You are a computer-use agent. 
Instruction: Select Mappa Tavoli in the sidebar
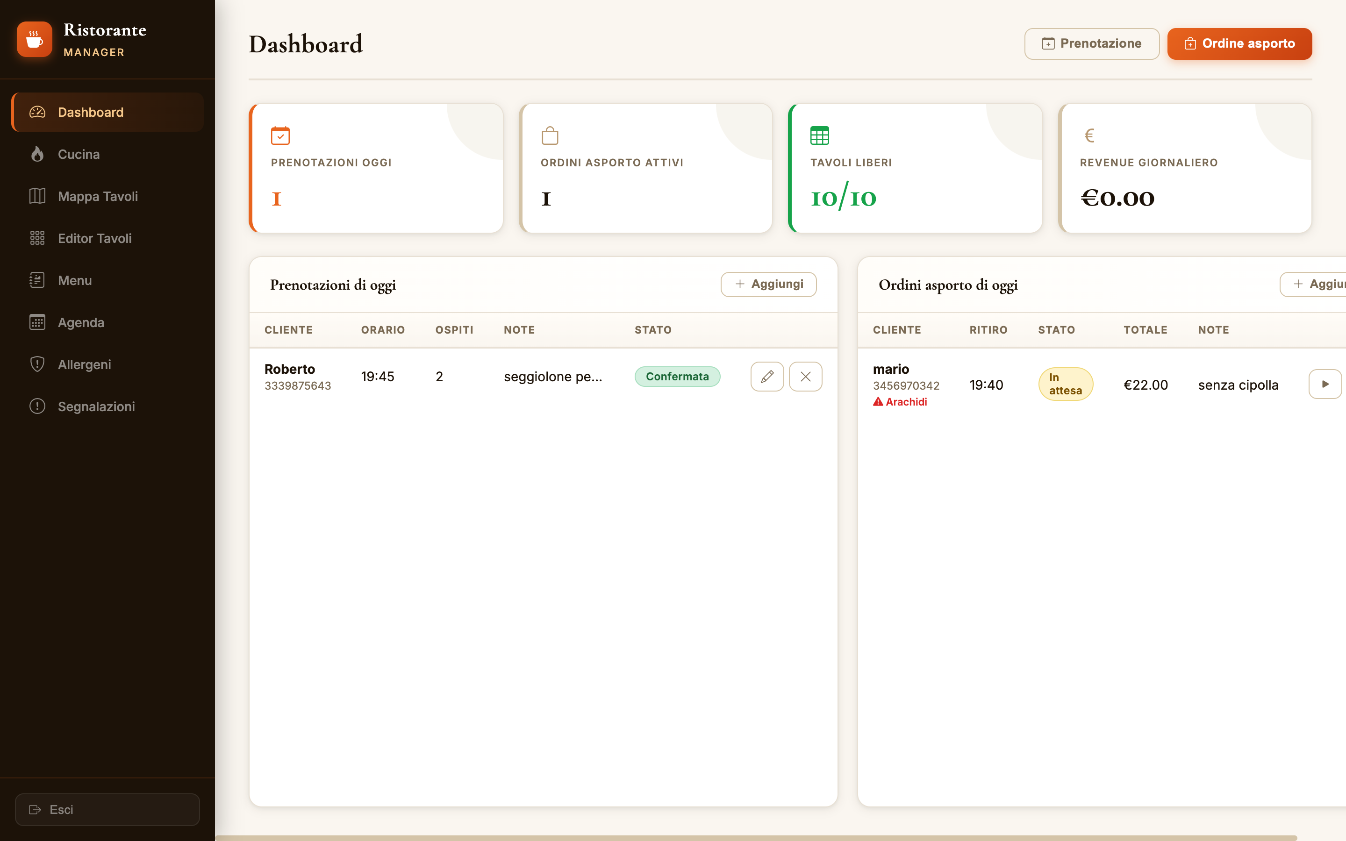click(x=98, y=196)
